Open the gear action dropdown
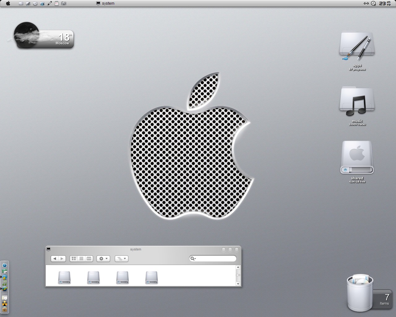The image size is (396, 317). click(103, 258)
